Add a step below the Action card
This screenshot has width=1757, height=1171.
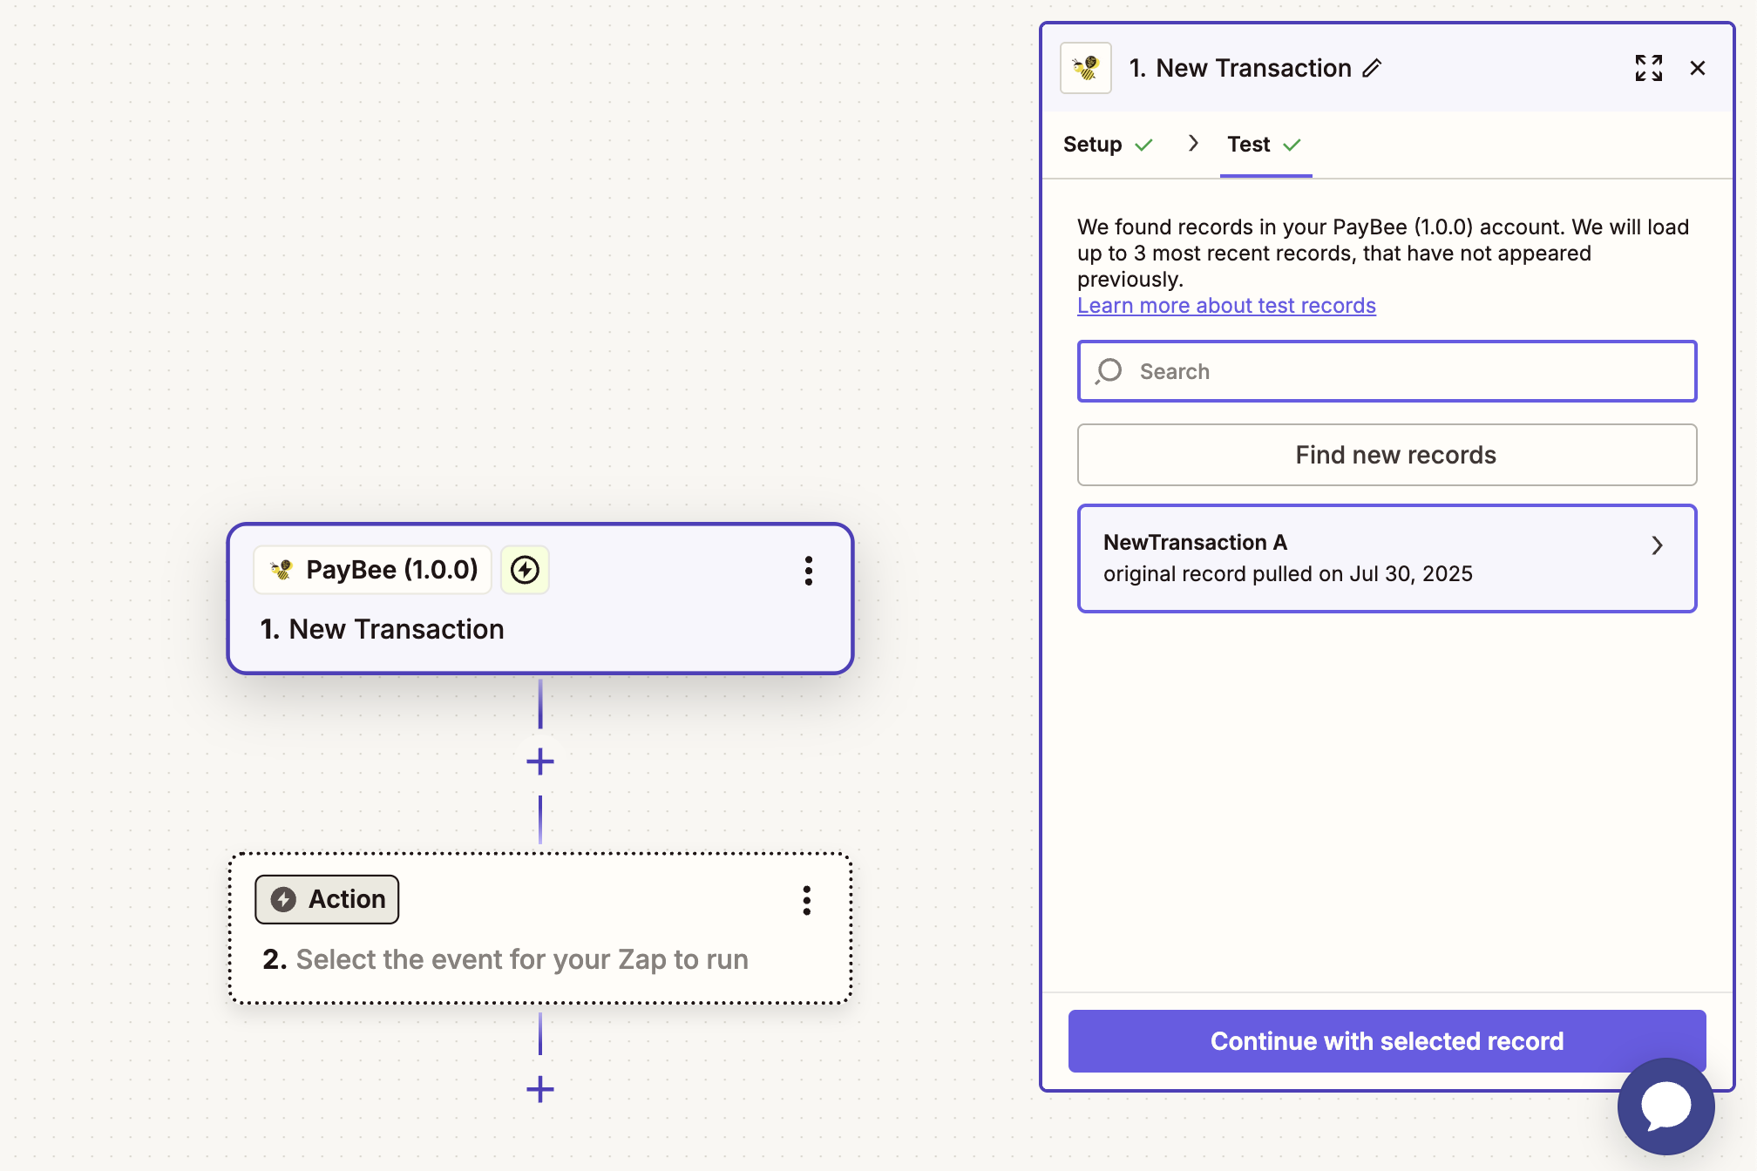point(540,1088)
